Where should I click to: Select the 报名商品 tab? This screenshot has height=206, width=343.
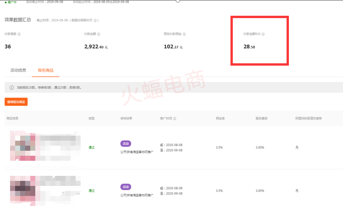pos(45,70)
